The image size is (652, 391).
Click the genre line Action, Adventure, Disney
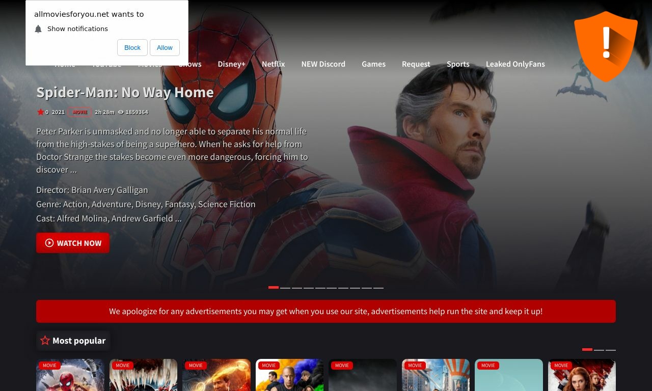pyautogui.click(x=146, y=204)
